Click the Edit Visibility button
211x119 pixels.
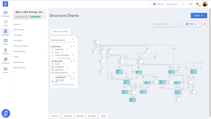pyautogui.click(x=61, y=32)
